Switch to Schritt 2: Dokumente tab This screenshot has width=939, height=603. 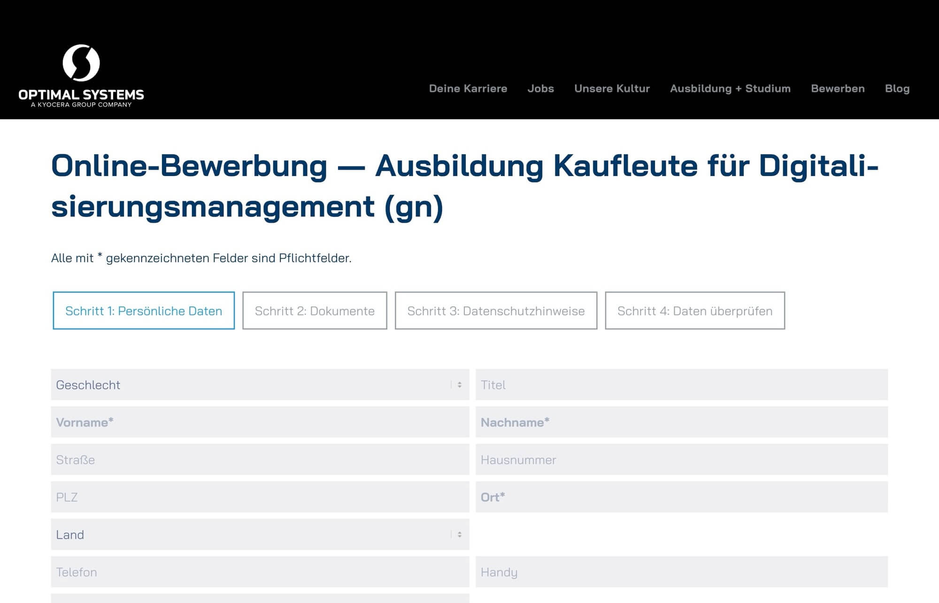pyautogui.click(x=315, y=311)
